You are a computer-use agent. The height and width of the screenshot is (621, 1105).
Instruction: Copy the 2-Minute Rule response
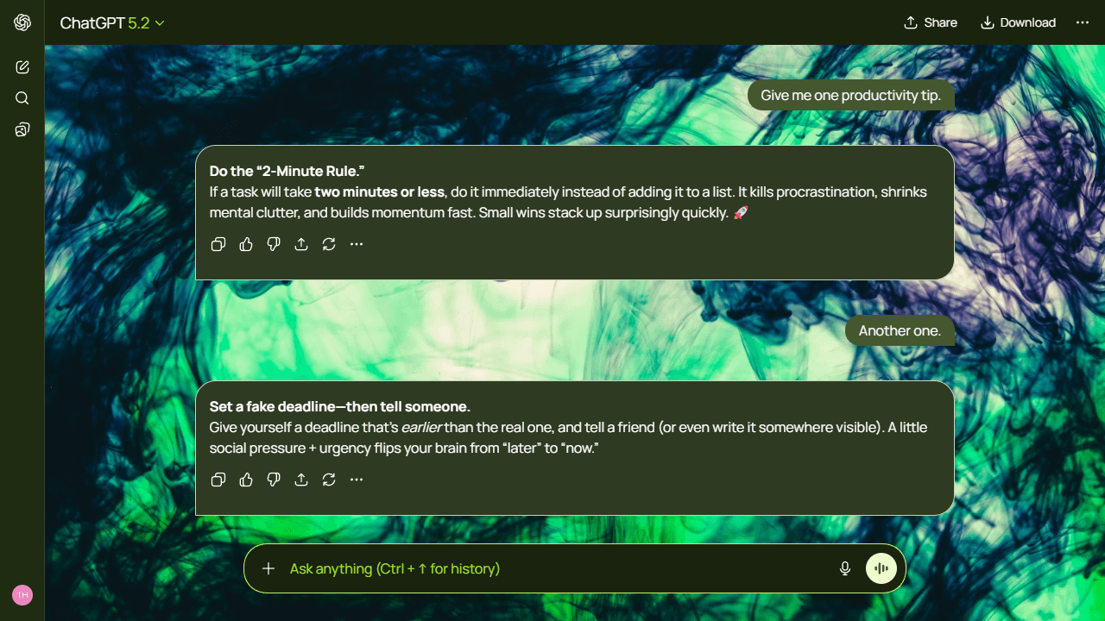(218, 244)
